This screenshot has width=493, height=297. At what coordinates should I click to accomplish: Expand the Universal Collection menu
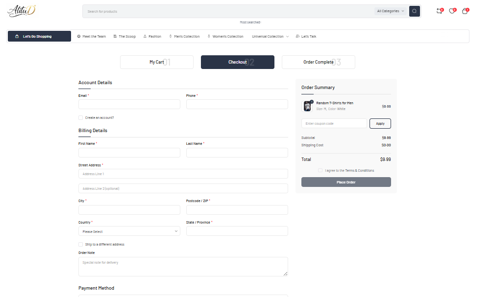[x=270, y=36]
